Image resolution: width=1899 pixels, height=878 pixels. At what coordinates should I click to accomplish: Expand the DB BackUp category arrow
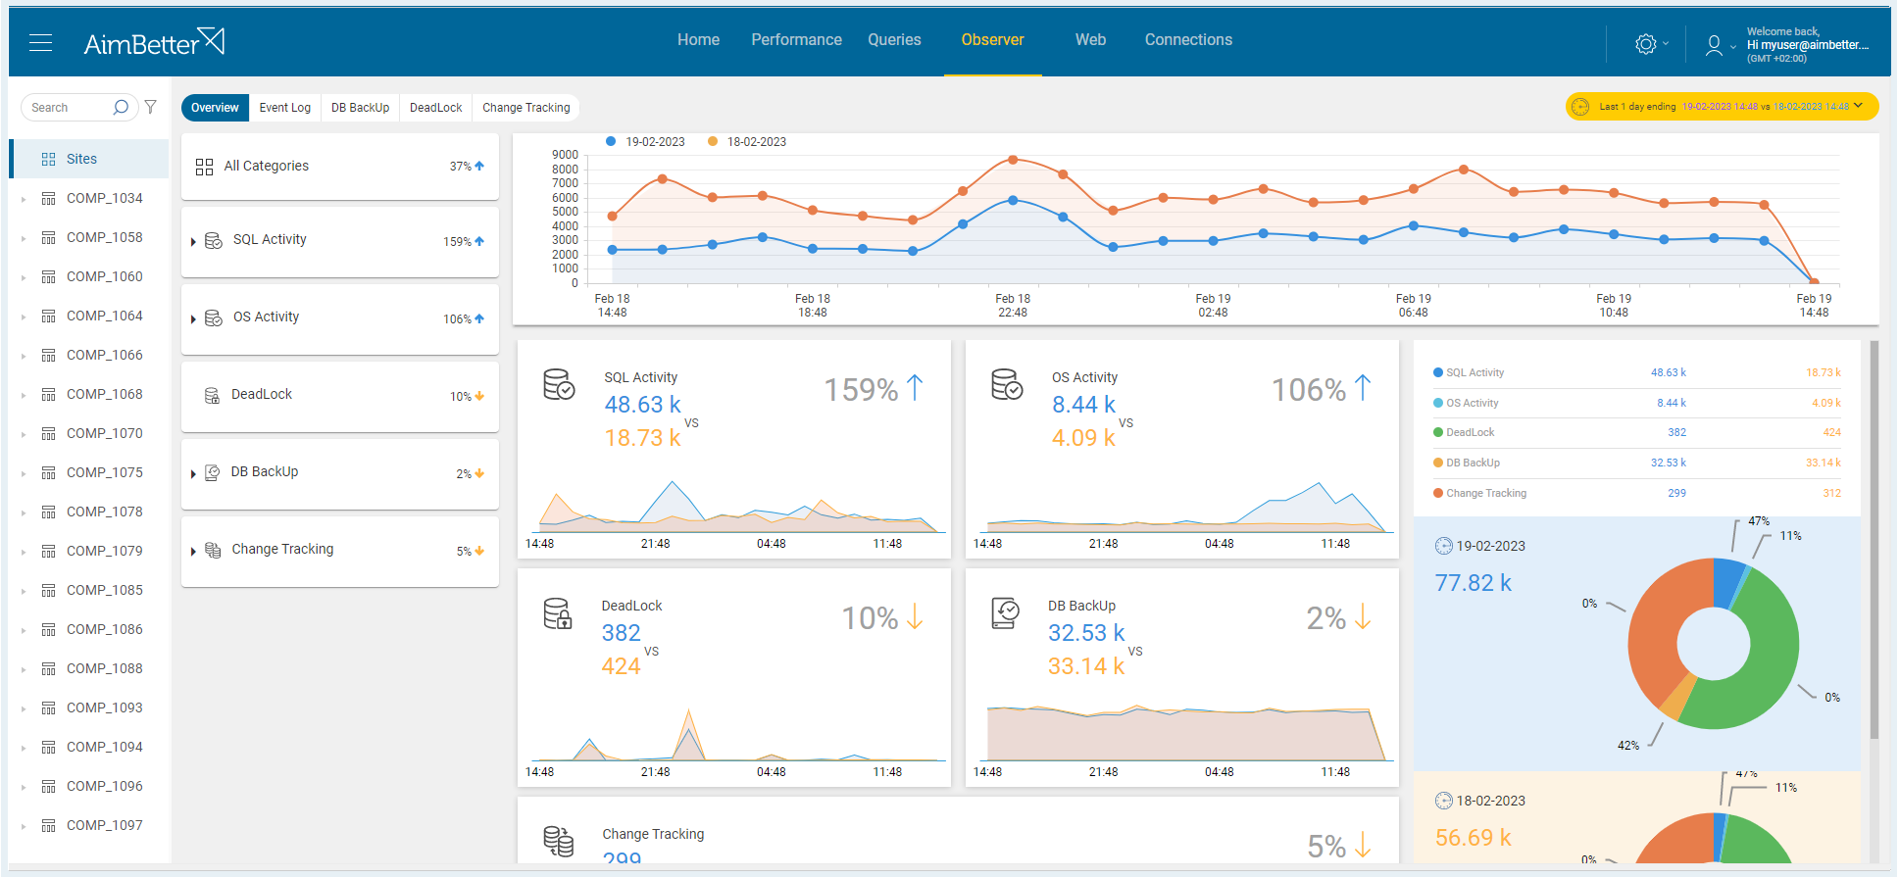[x=193, y=473]
